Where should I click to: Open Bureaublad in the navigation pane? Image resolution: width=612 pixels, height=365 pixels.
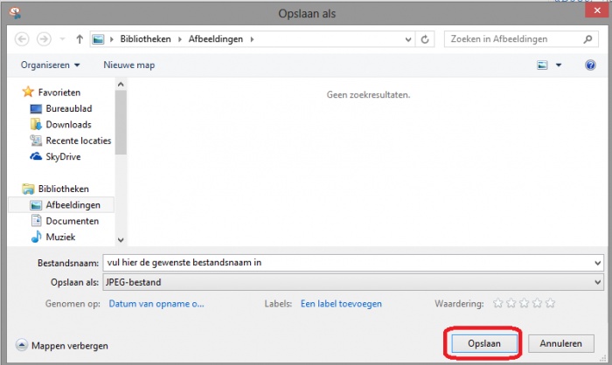(69, 108)
